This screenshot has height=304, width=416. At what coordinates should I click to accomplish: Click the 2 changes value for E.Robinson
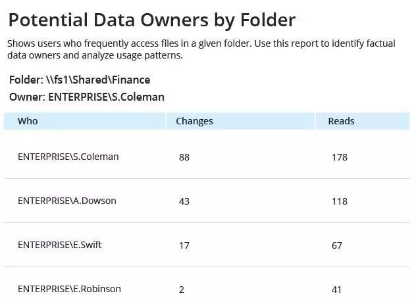pyautogui.click(x=182, y=290)
